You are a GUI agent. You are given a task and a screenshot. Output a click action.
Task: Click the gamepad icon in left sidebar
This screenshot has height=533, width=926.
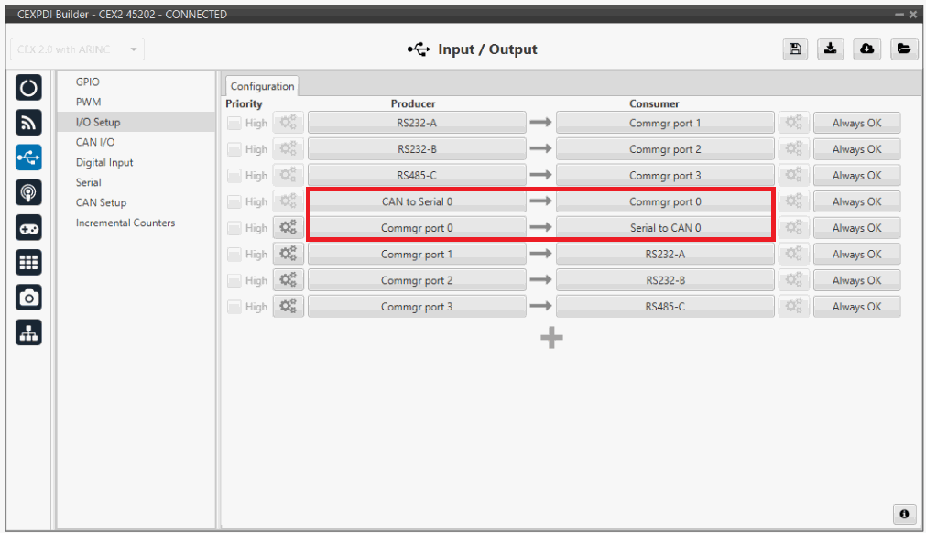28,228
